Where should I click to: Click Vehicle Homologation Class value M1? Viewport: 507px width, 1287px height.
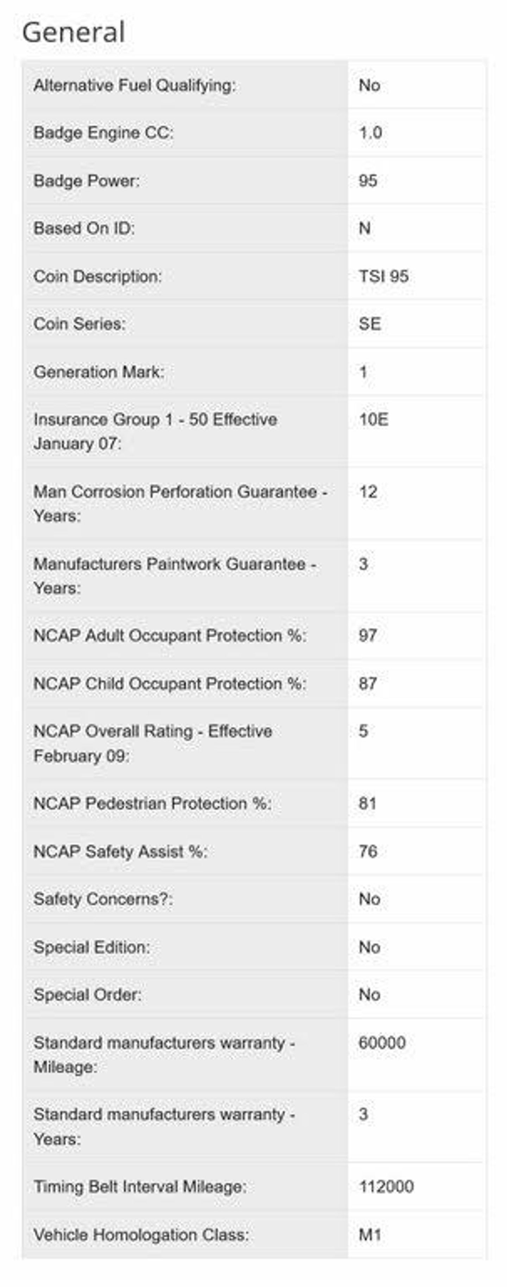(x=370, y=1234)
